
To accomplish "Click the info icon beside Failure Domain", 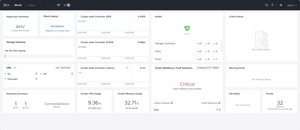I will [x=171, y=103].
